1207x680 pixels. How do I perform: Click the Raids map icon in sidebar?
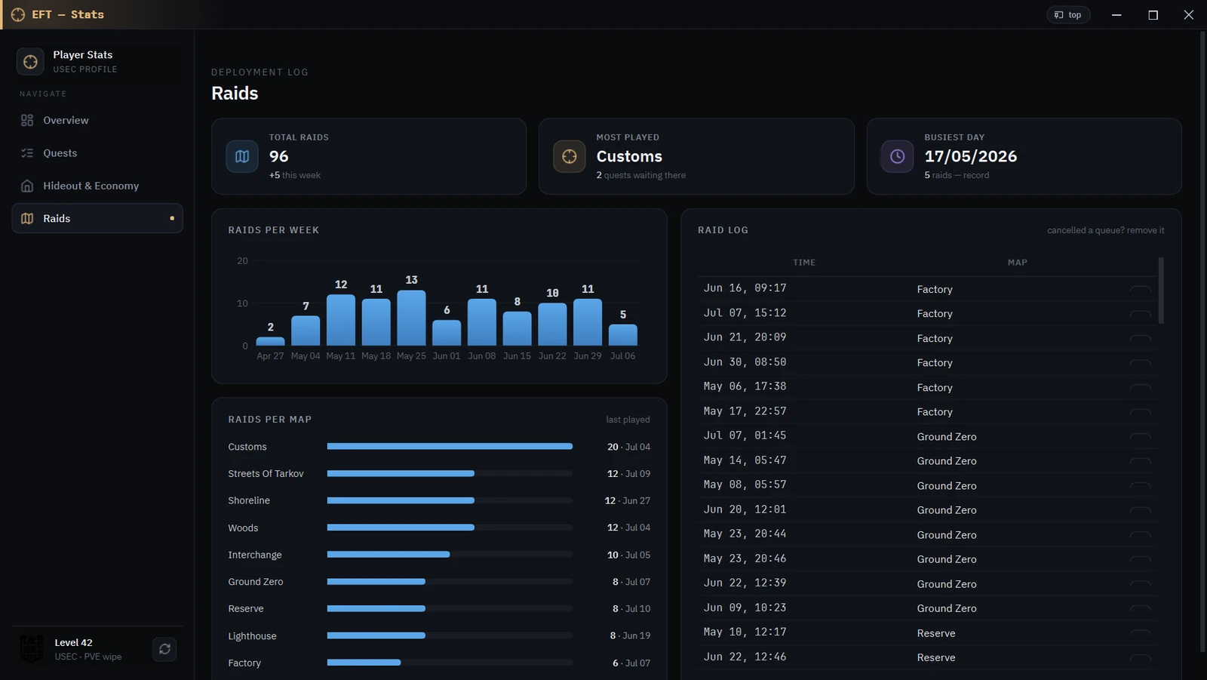27,218
